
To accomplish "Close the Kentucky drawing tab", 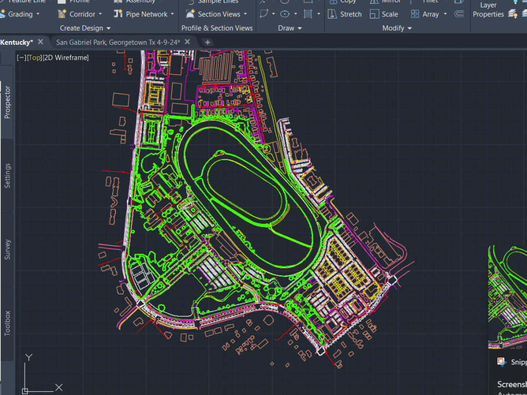I will point(41,42).
